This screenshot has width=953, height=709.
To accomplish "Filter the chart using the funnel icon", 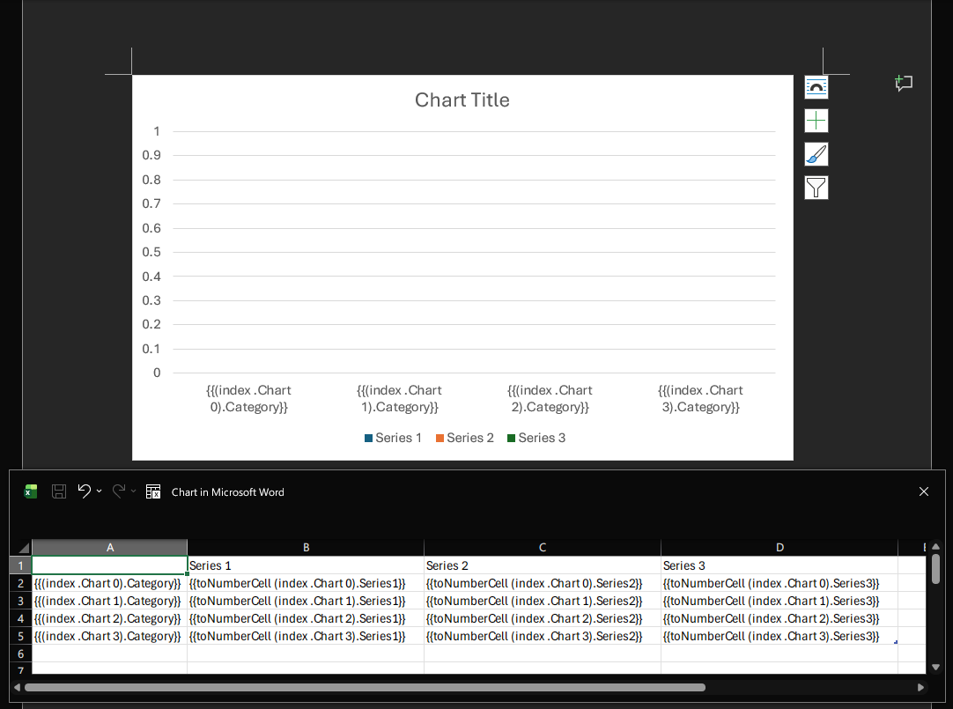I will pyautogui.click(x=816, y=187).
